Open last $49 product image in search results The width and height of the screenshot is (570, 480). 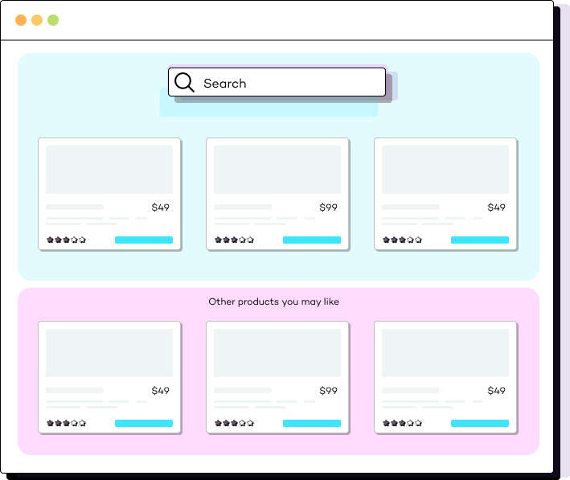coord(445,170)
